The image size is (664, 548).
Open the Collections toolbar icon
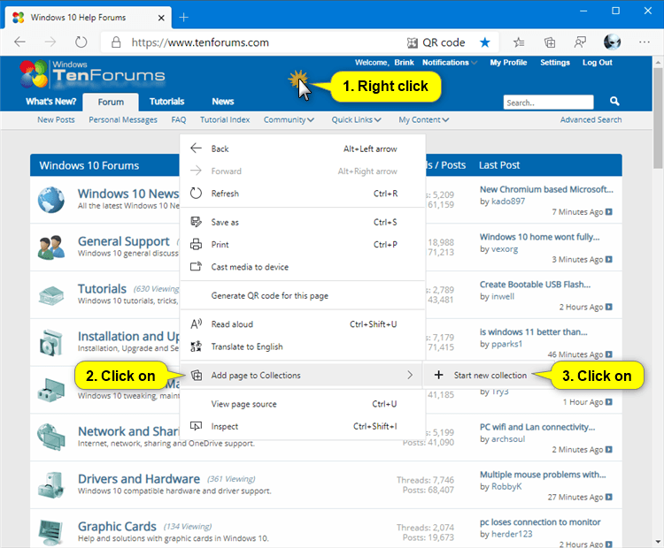549,42
